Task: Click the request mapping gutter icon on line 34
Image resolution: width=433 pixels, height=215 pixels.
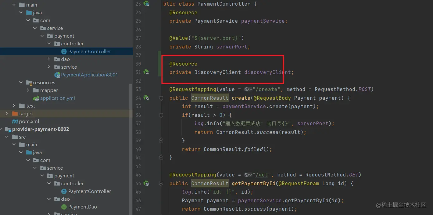Action: 146,98
